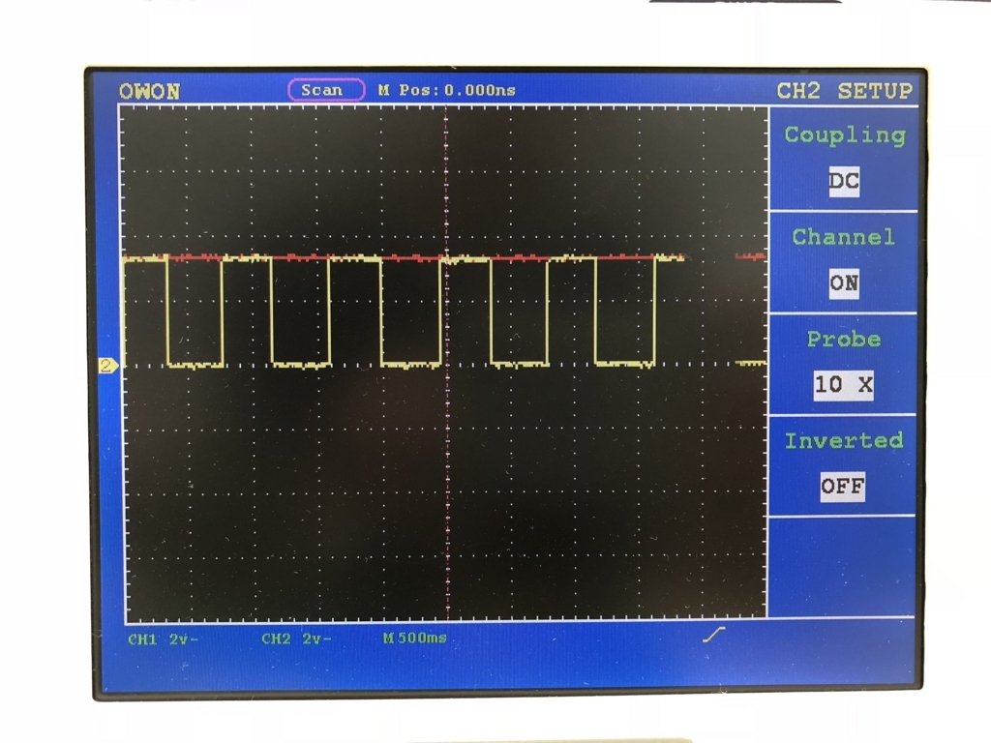The image size is (991, 743).
Task: Click the OWON logo text
Action: (150, 92)
